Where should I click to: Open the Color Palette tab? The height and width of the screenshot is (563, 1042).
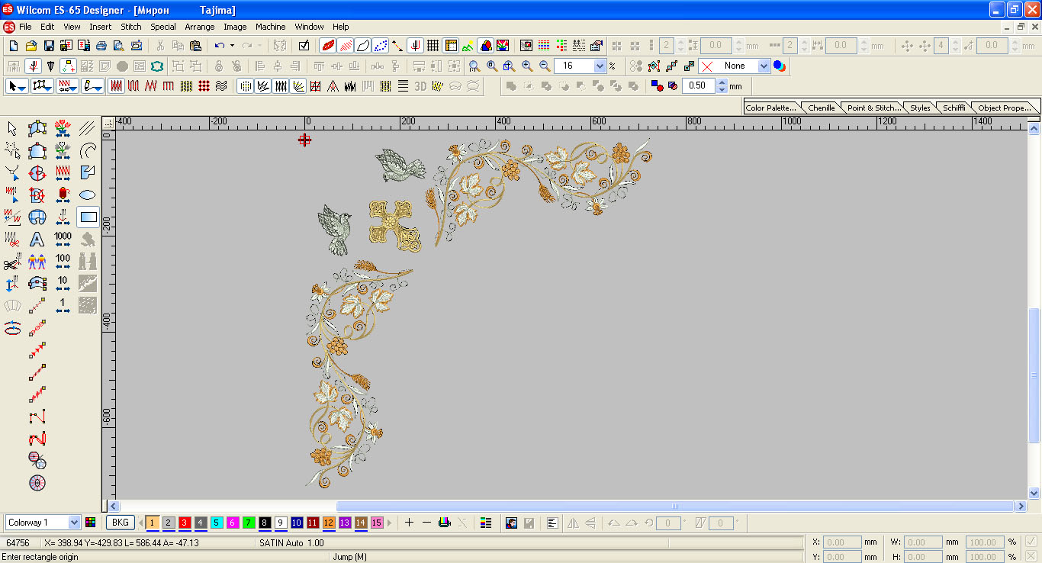[x=770, y=108]
